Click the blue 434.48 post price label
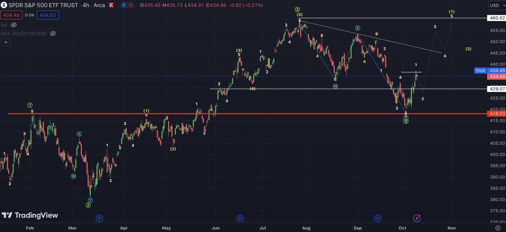This screenshot has height=232, width=506. pos(496,70)
